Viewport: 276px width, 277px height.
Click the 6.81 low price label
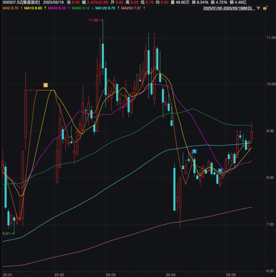6,233
